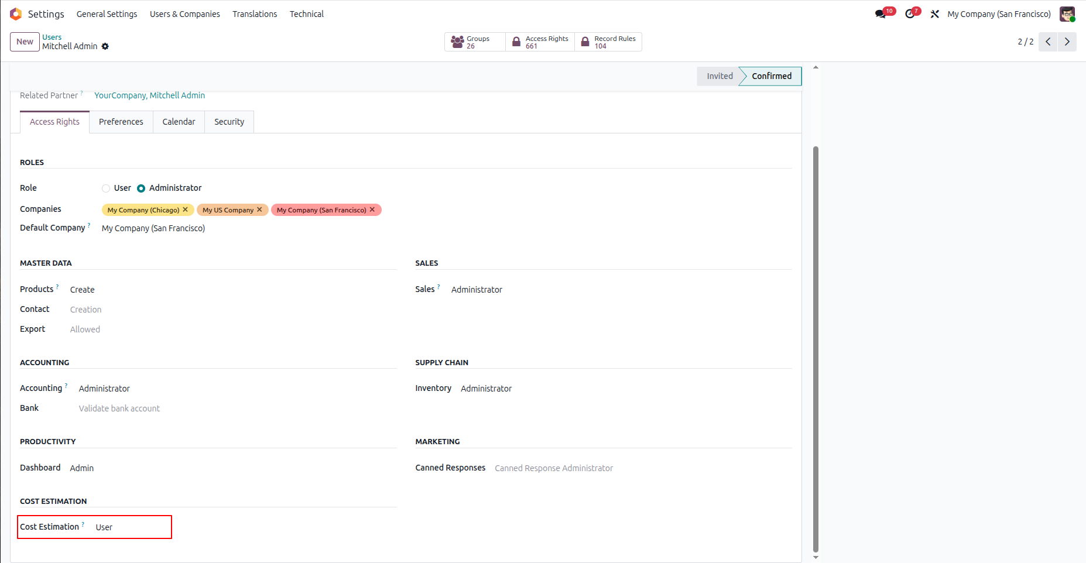The height and width of the screenshot is (563, 1086).
Task: Open the messages chat icon
Action: click(881, 14)
